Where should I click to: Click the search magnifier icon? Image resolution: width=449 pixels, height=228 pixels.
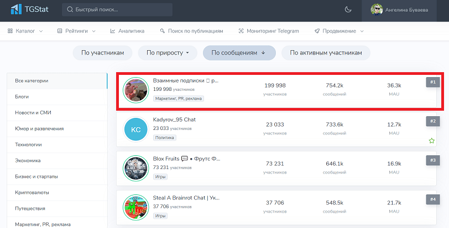71,10
